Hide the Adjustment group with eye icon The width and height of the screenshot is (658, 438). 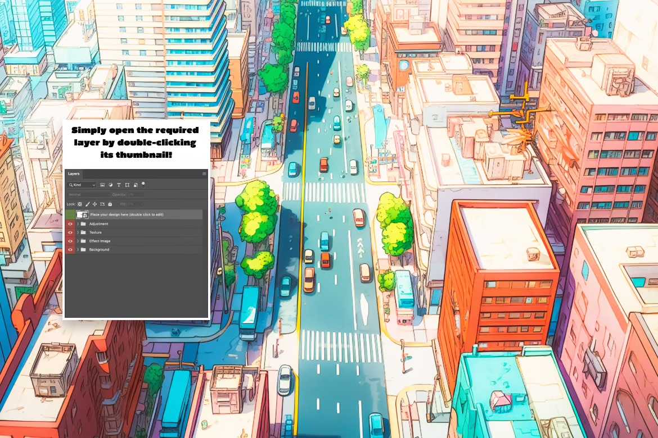click(70, 224)
